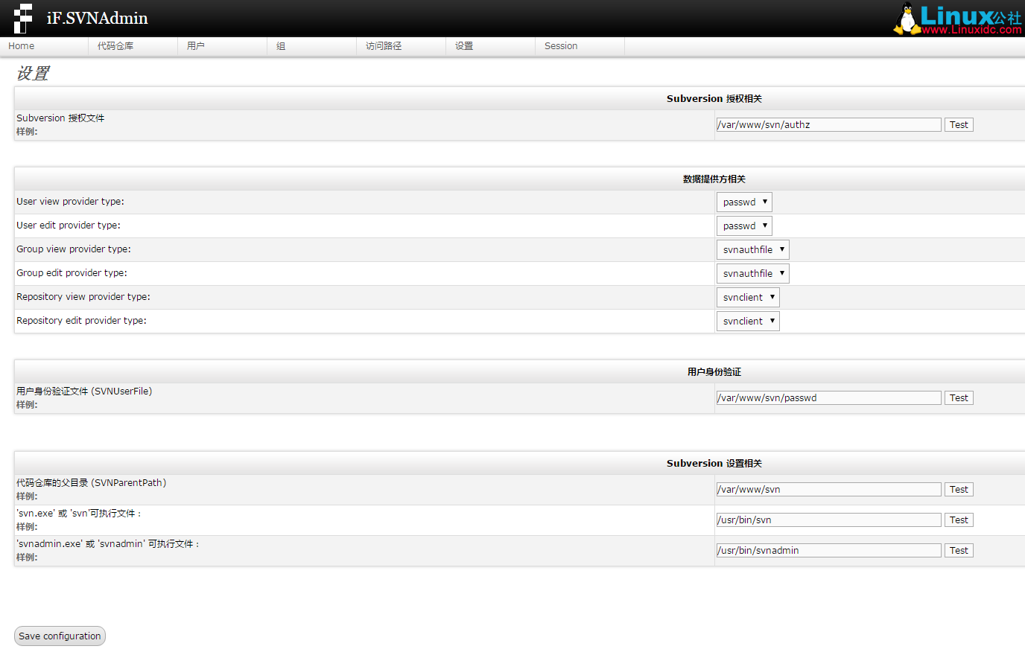Expand Repository edit provider type dropdown
Screen dimensions: 1025x652
748,322
